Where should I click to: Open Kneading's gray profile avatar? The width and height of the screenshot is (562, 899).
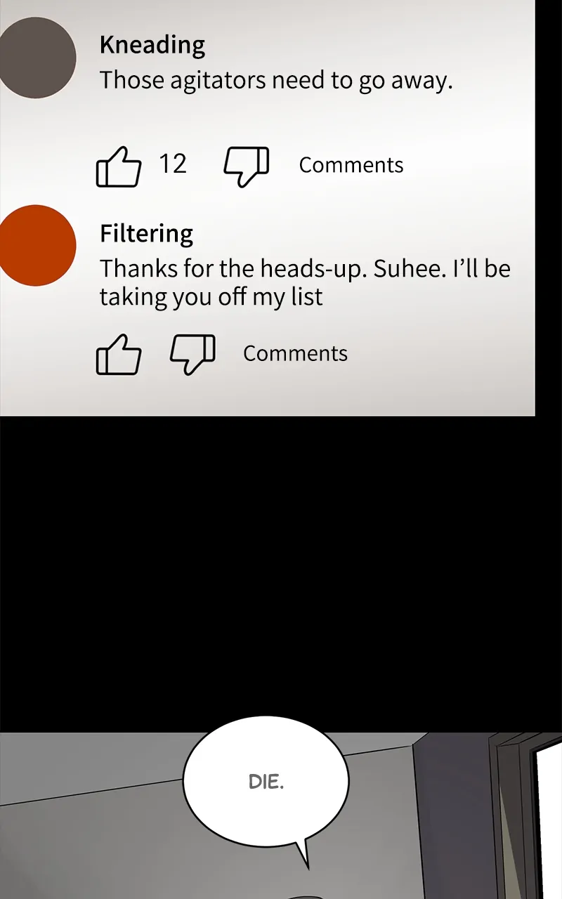(x=37, y=58)
